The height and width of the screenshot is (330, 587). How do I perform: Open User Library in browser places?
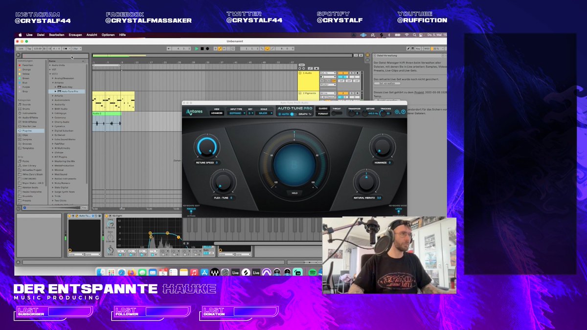click(x=28, y=166)
